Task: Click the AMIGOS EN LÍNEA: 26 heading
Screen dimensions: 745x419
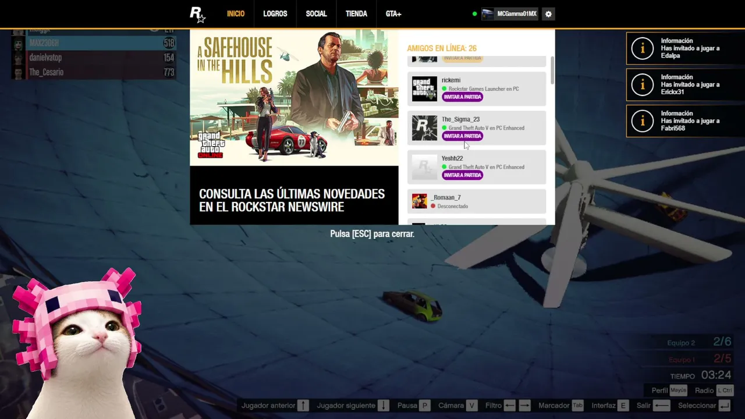Action: (442, 48)
